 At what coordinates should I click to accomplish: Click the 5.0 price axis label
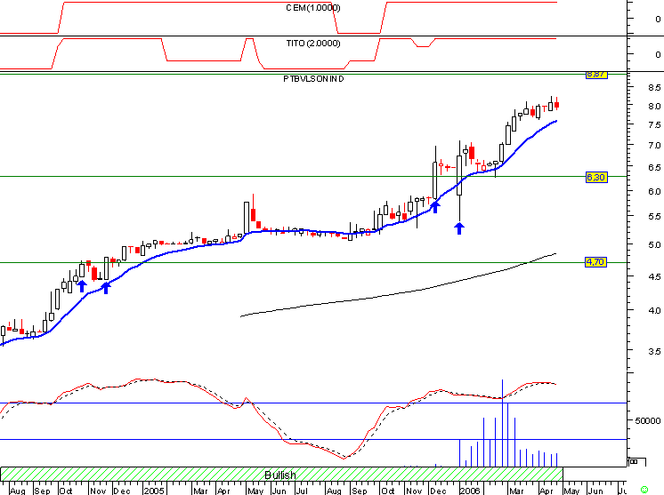(654, 244)
